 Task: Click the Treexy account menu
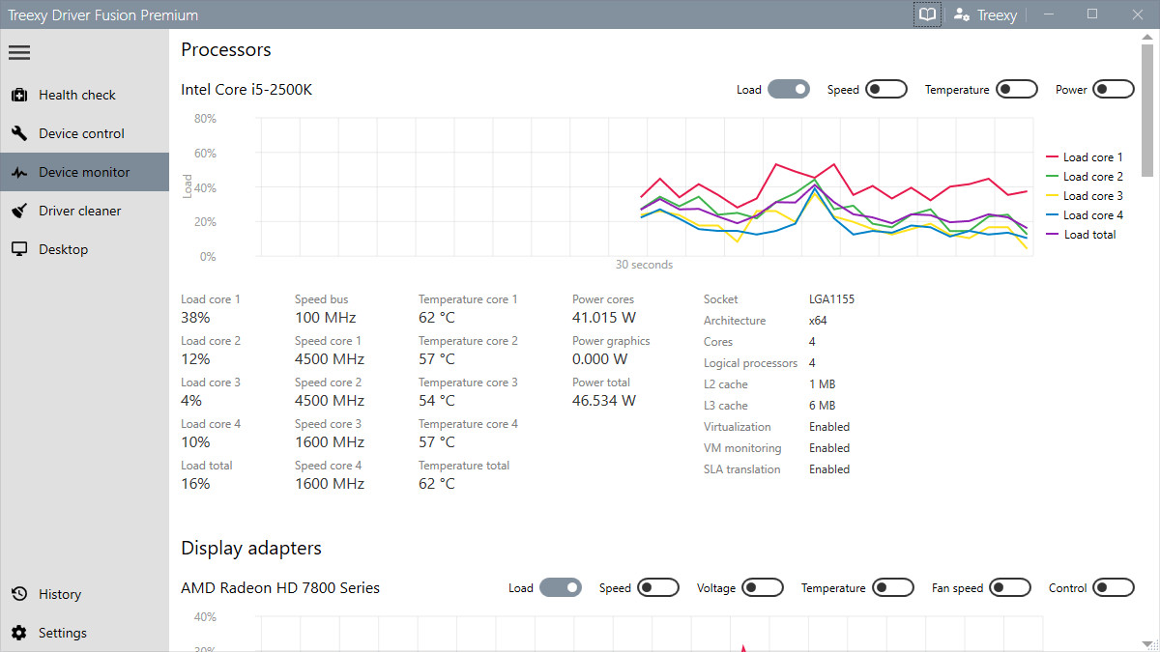(984, 14)
